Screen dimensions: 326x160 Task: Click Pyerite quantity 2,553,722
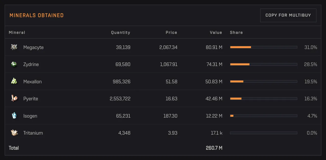point(120,99)
